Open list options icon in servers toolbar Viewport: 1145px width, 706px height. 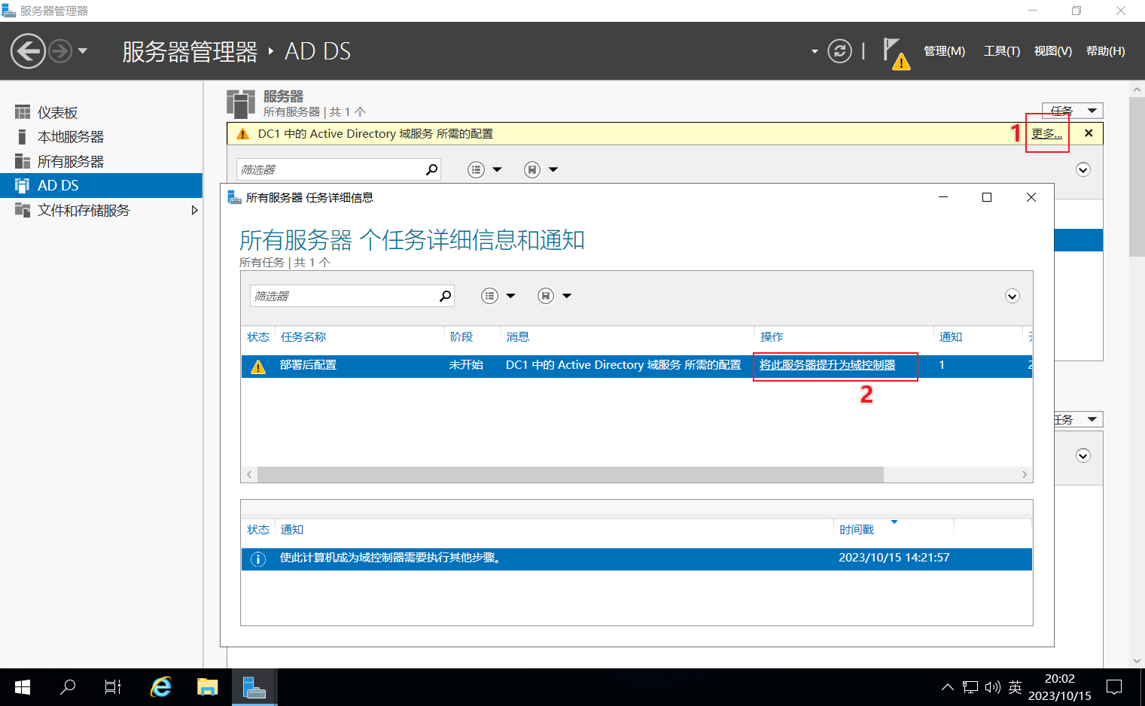coord(476,169)
